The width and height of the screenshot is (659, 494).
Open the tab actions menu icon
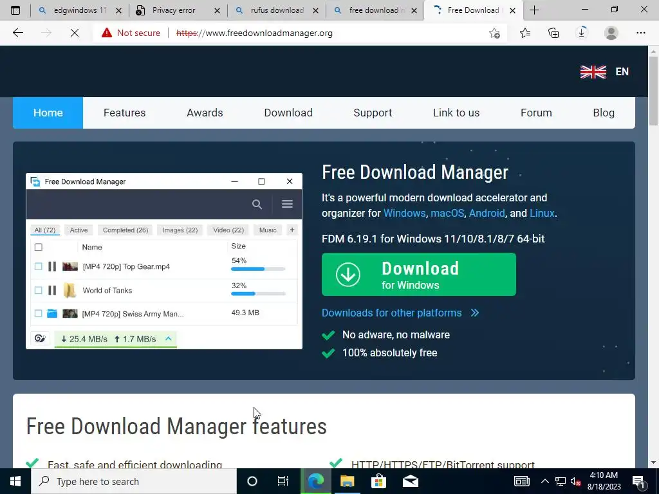coord(15,10)
